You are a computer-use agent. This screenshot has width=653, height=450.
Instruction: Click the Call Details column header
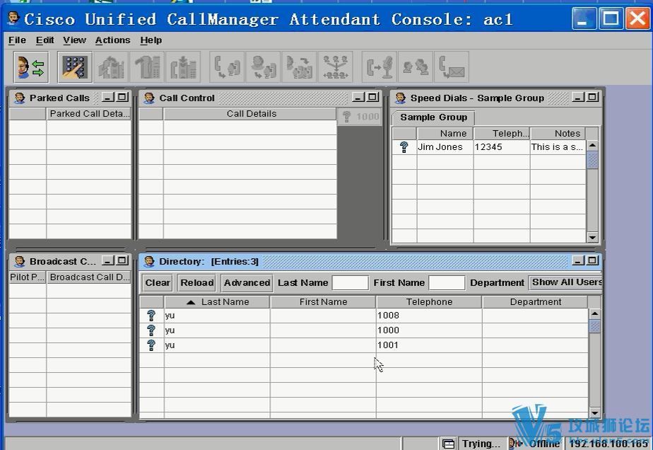pos(250,114)
